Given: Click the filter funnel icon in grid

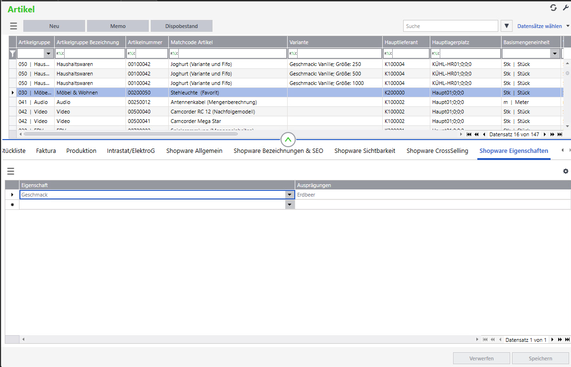Looking at the screenshot, I should pyautogui.click(x=13, y=54).
